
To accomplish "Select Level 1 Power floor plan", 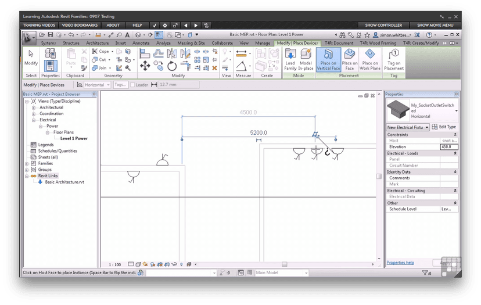I will [74, 139].
